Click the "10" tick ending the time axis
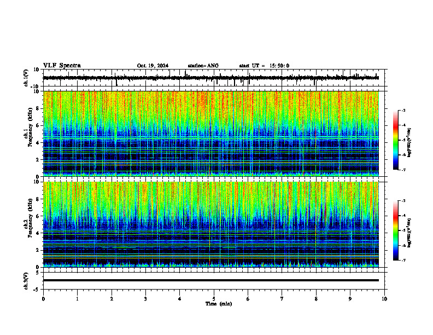The width and height of the screenshot is (433, 335). tap(384, 299)
